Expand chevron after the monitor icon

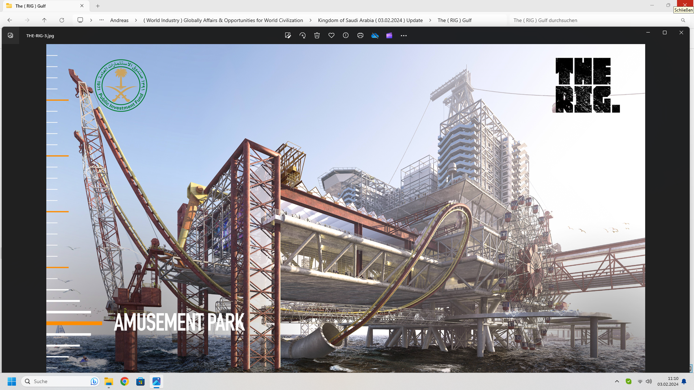click(91, 20)
